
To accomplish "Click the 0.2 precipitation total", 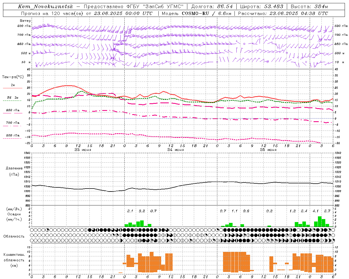I will tap(269, 211).
